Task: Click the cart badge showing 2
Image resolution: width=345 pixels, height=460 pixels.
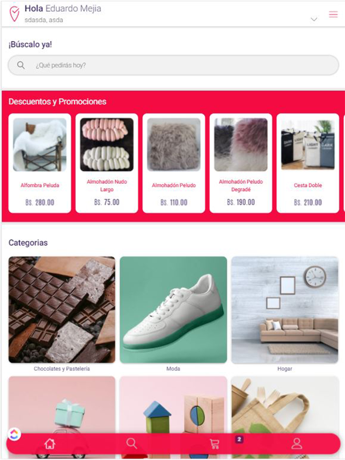Action: (x=239, y=439)
